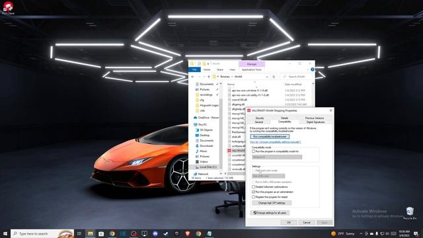Open Task View from the taskbar

(x=79, y=233)
